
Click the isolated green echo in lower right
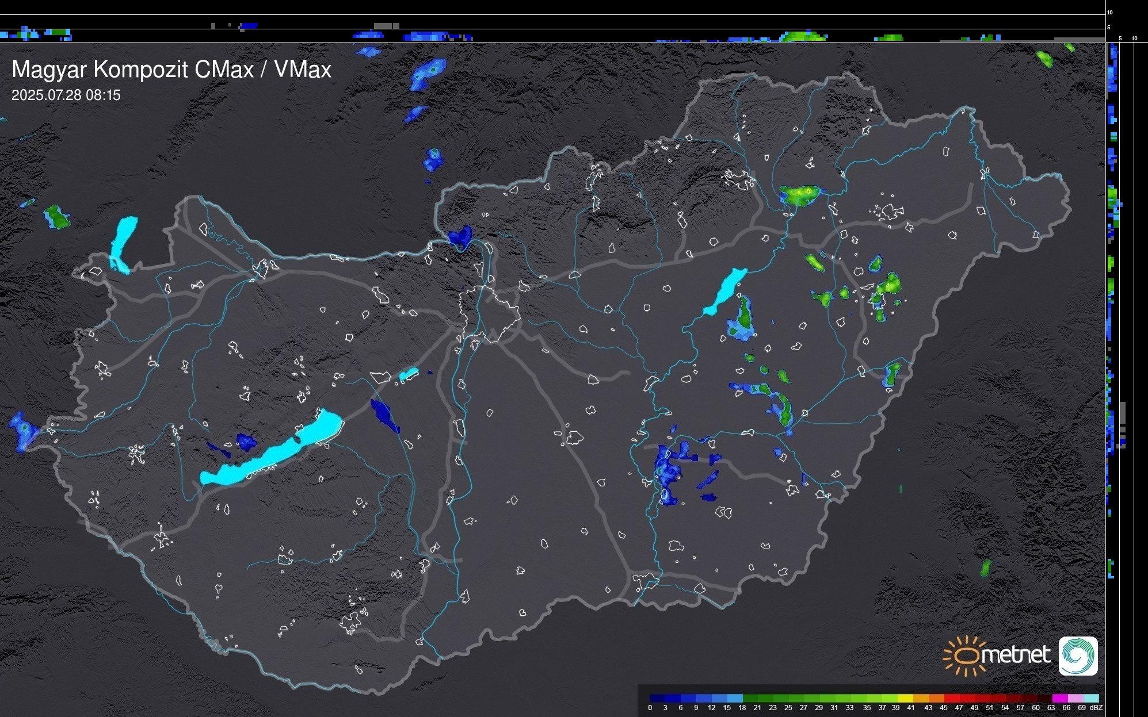tap(986, 568)
